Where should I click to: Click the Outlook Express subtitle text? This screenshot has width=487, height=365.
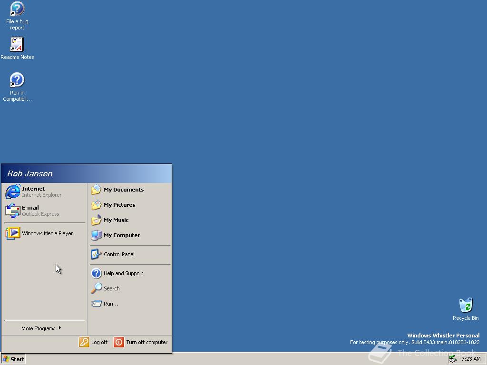(x=40, y=214)
